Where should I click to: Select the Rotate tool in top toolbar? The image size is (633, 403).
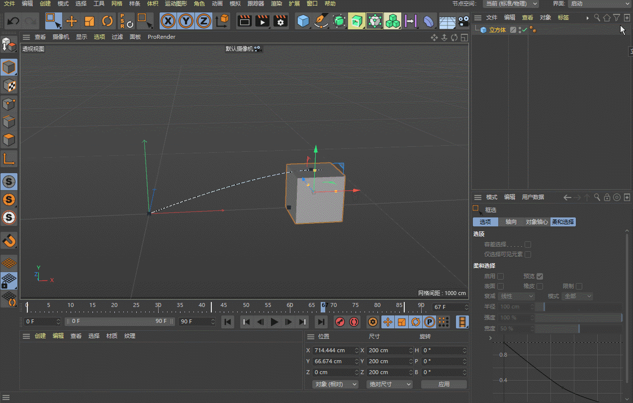click(107, 21)
